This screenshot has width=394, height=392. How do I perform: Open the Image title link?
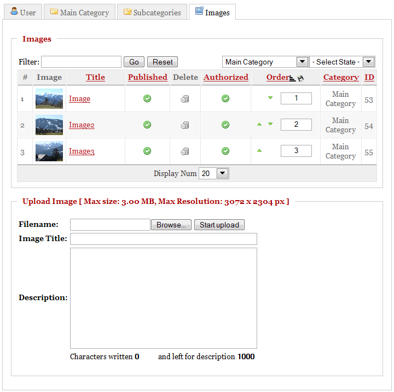79,99
